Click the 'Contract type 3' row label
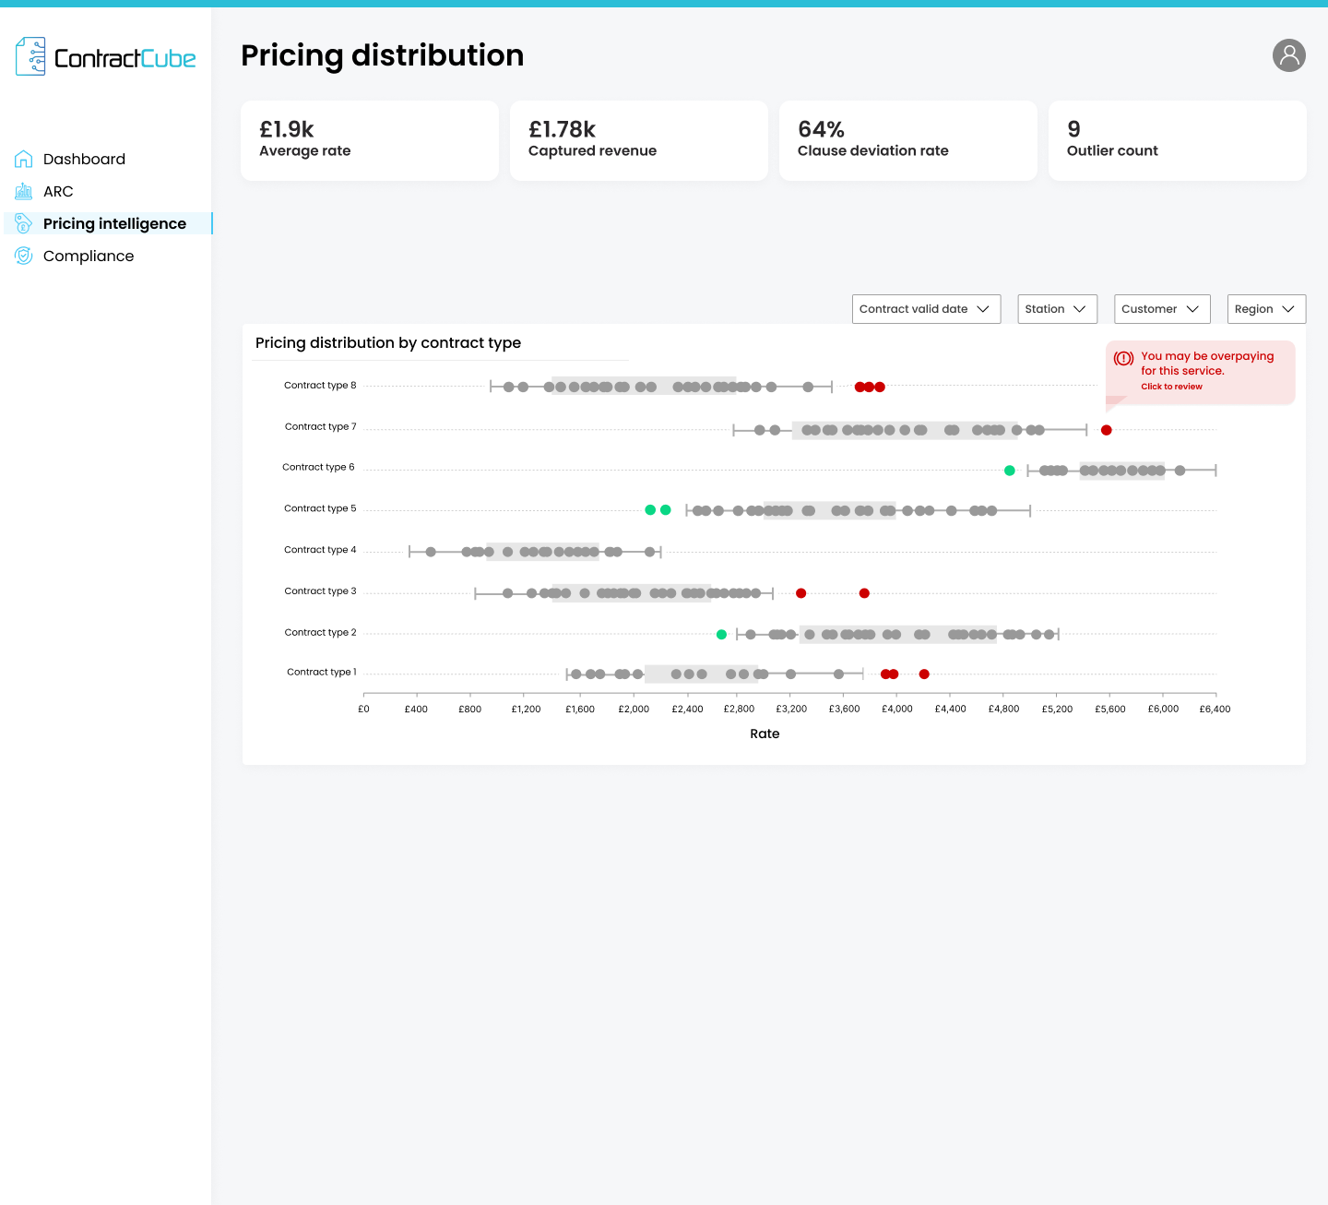 point(320,591)
